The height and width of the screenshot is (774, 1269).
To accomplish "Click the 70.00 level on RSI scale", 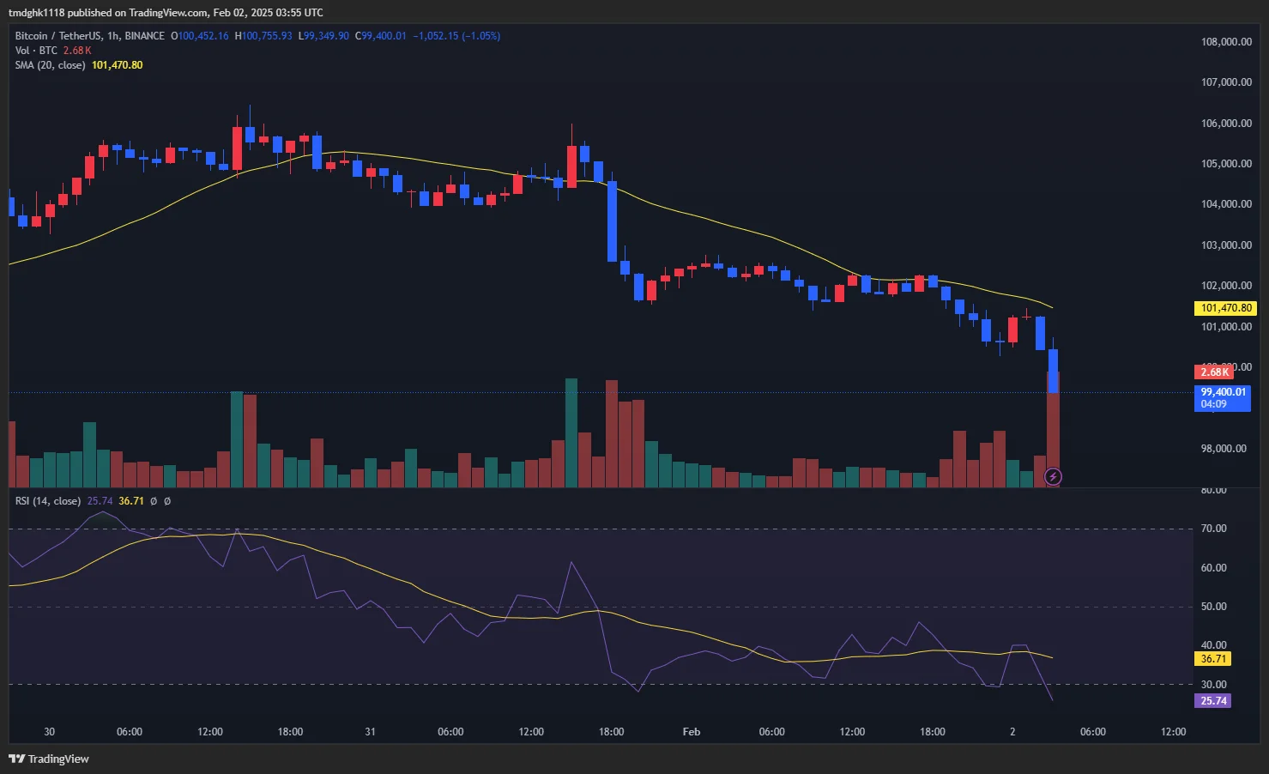I will (1213, 529).
